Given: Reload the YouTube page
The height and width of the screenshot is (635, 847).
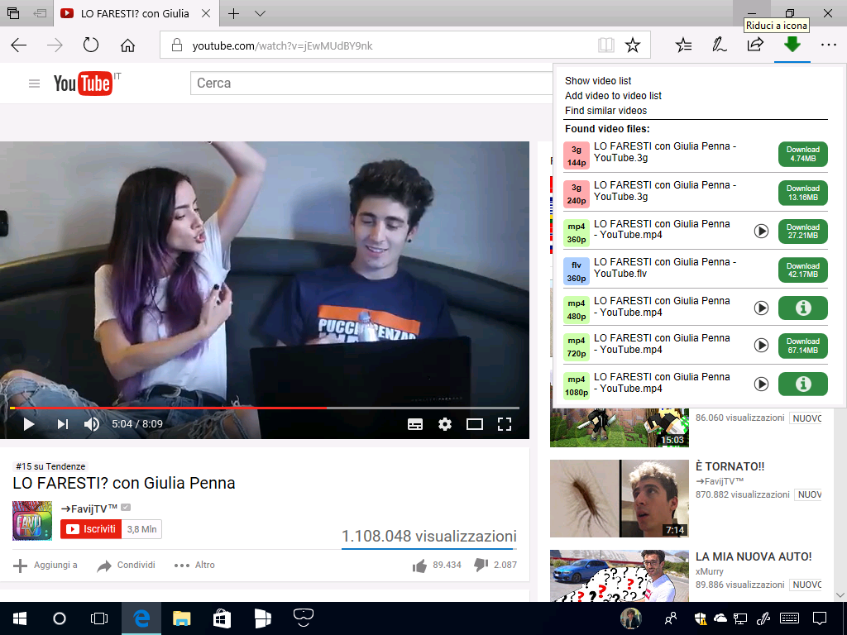Looking at the screenshot, I should pyautogui.click(x=91, y=45).
